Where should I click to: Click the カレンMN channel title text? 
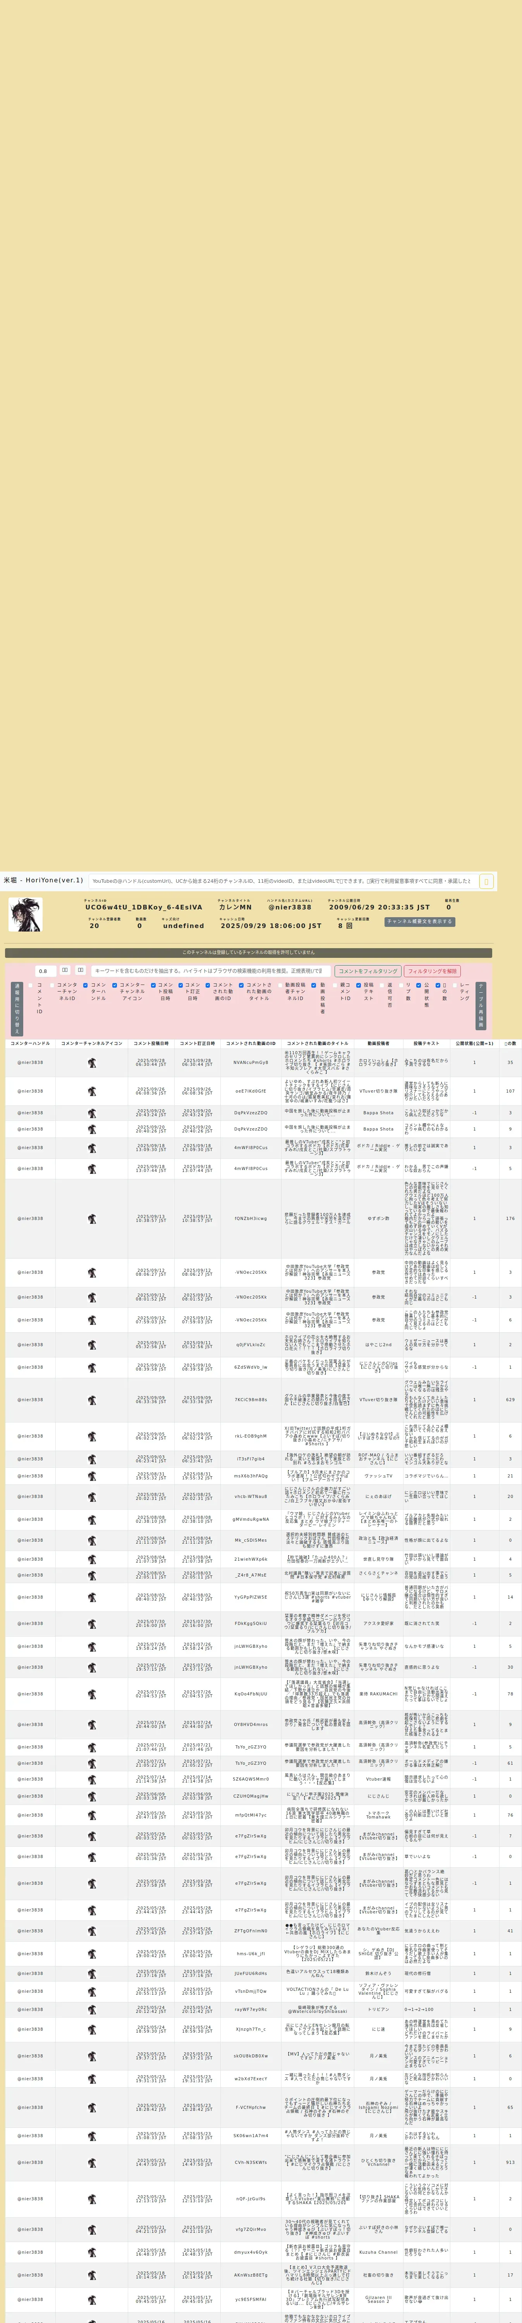click(x=235, y=907)
